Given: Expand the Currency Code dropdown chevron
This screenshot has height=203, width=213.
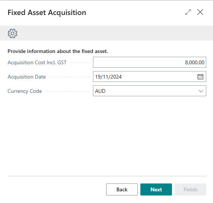Looking at the screenshot, I should [x=201, y=91].
